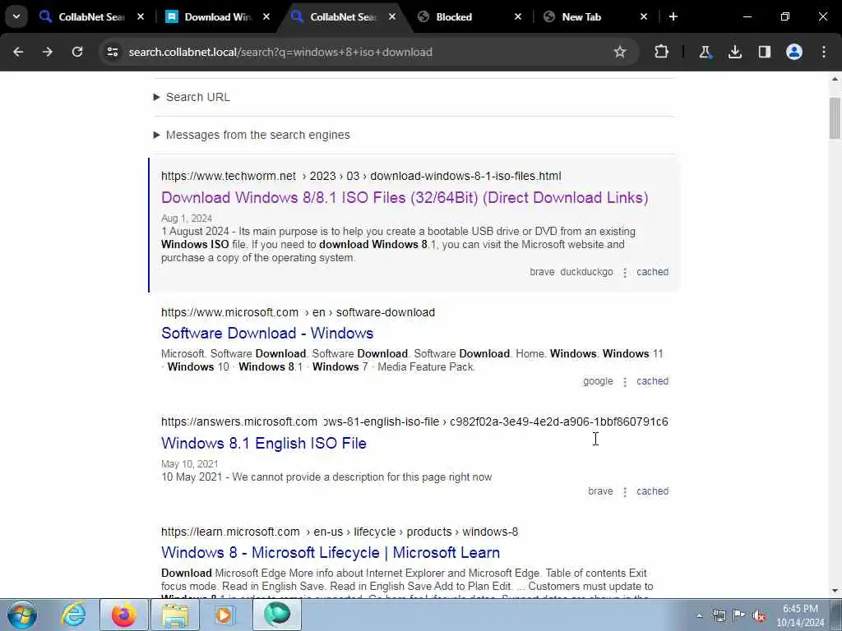Open cached link of Software Download result
Image resolution: width=842 pixels, height=631 pixels.
click(652, 381)
